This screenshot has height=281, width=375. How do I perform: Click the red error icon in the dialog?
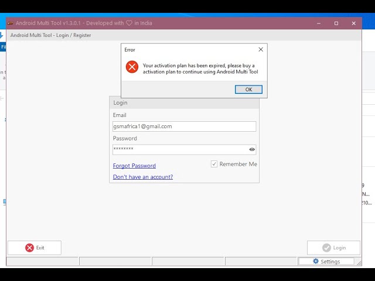click(x=132, y=67)
